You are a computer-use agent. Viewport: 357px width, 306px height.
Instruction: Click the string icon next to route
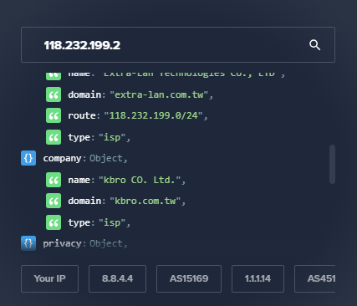pyautogui.click(x=54, y=115)
